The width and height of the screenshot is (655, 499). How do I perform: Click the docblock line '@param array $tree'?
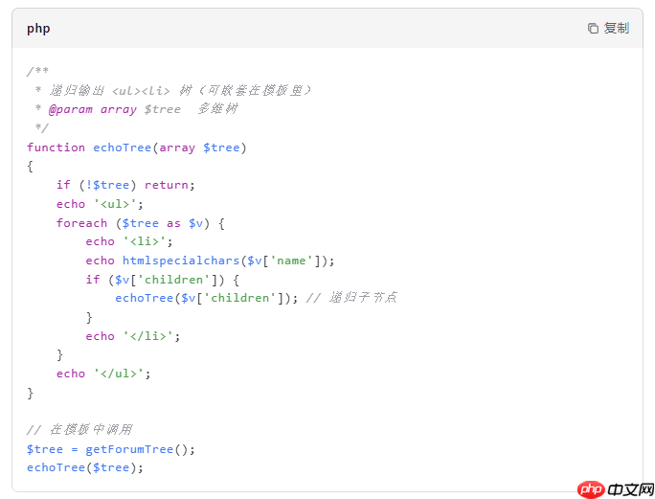click(137, 109)
